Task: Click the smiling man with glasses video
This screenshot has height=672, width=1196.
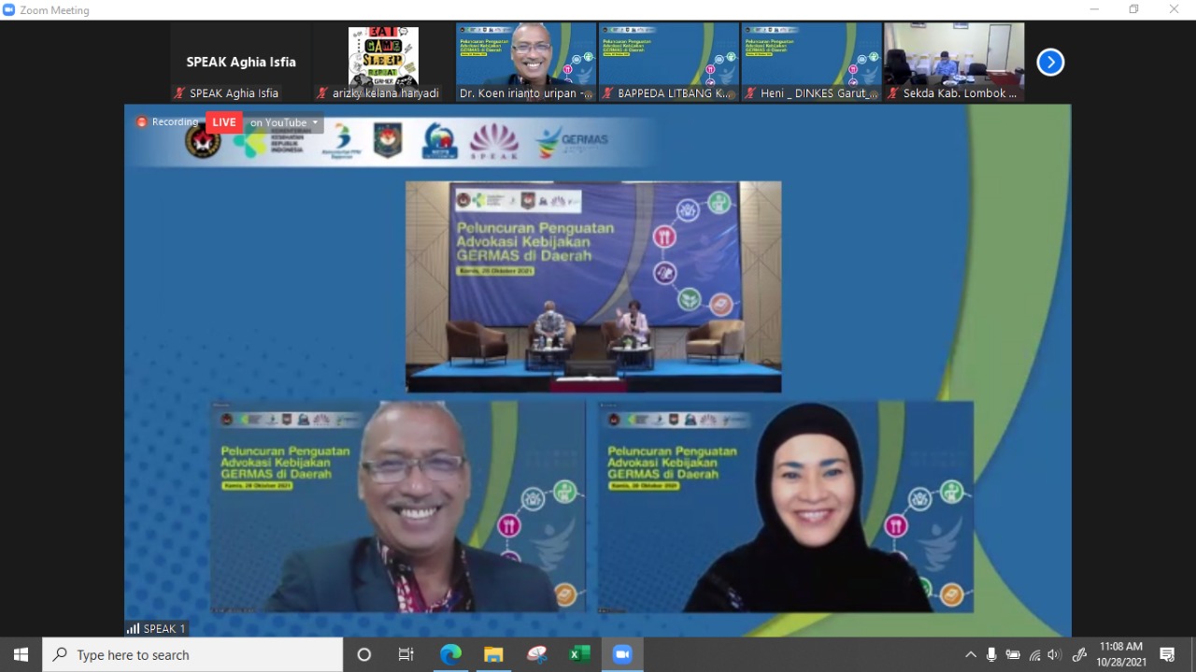Action: 398,508
